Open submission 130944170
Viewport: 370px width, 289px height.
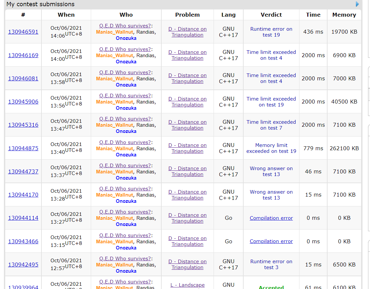(23, 195)
